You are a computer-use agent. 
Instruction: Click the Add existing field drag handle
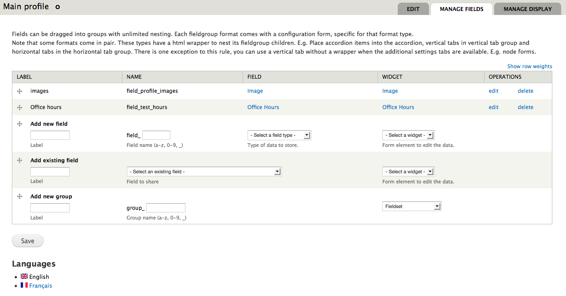[x=19, y=161]
